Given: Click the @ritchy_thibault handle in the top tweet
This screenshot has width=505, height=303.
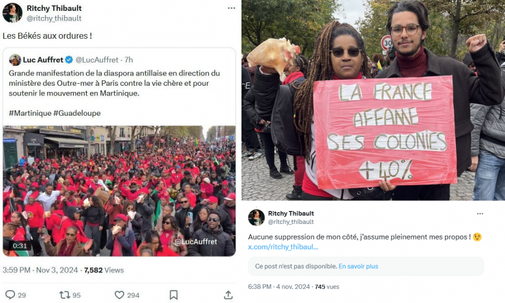Looking at the screenshot, I should tap(54, 18).
